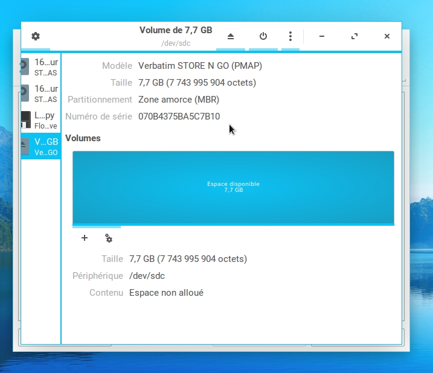Viewport: 433px width, 373px height.
Task: Open the three-dot drive options menu
Action: pos(290,36)
